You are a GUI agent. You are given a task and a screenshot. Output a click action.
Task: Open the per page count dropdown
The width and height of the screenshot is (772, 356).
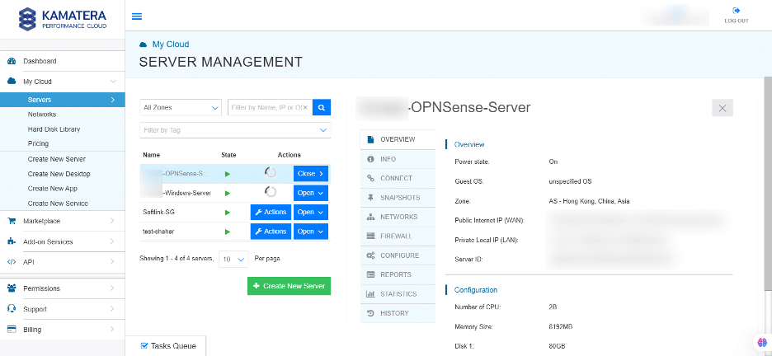(233, 259)
